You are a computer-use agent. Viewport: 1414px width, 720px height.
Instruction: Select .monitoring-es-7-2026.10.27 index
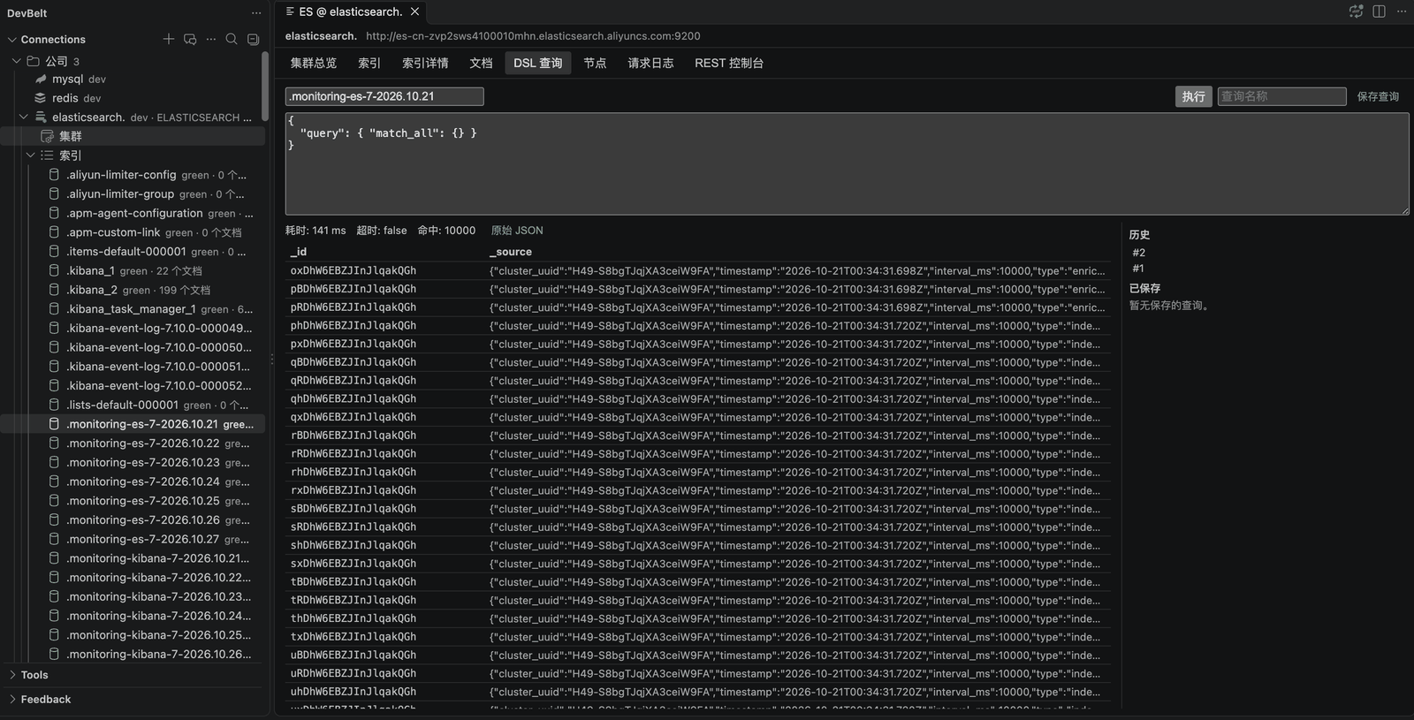click(133, 539)
